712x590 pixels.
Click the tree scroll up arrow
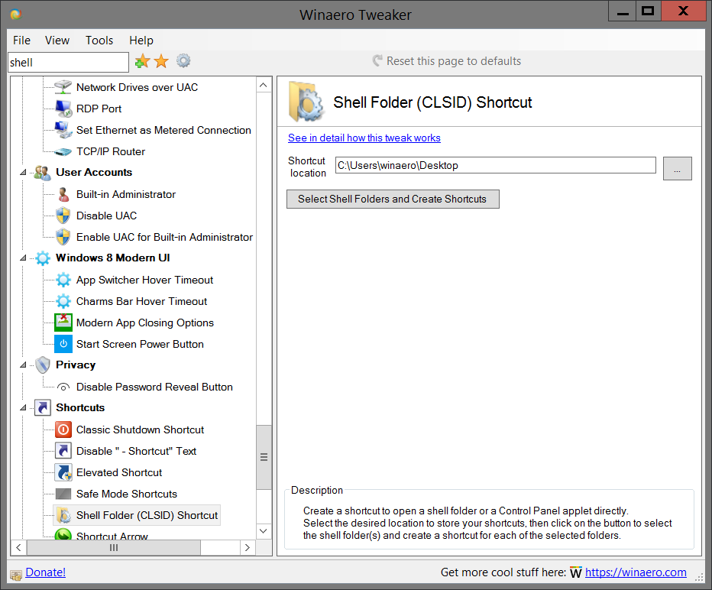click(x=264, y=85)
